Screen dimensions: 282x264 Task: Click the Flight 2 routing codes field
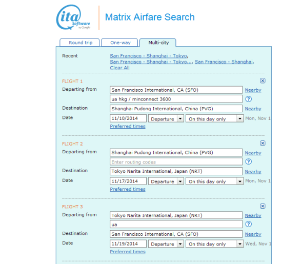click(x=176, y=161)
